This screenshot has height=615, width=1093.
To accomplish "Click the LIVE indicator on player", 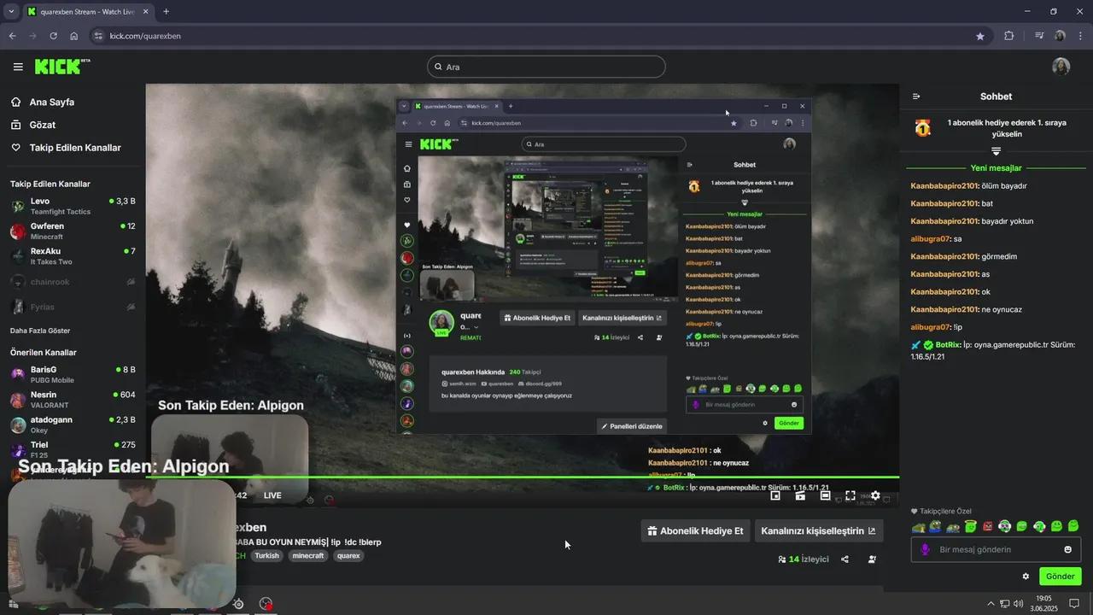I will tap(272, 495).
